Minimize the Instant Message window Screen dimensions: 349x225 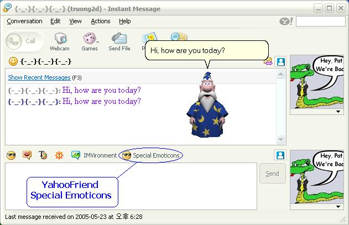pos(318,8)
